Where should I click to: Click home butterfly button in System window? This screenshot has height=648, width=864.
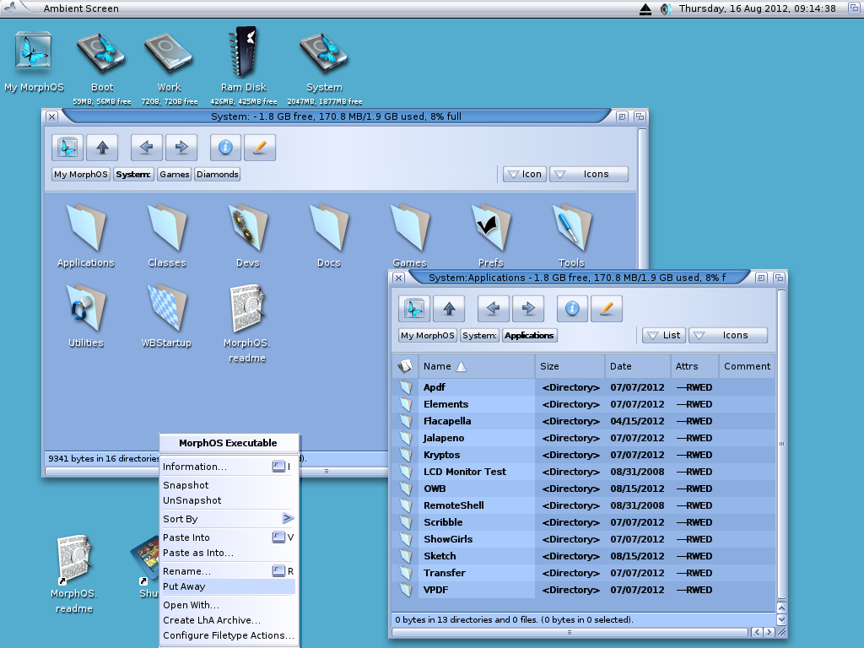[x=67, y=147]
